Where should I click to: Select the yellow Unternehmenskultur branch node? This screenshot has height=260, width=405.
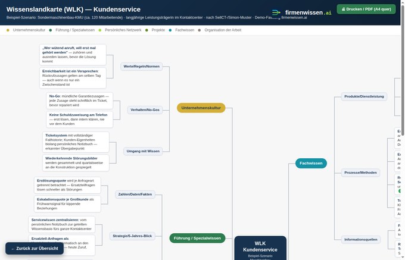[201, 108]
